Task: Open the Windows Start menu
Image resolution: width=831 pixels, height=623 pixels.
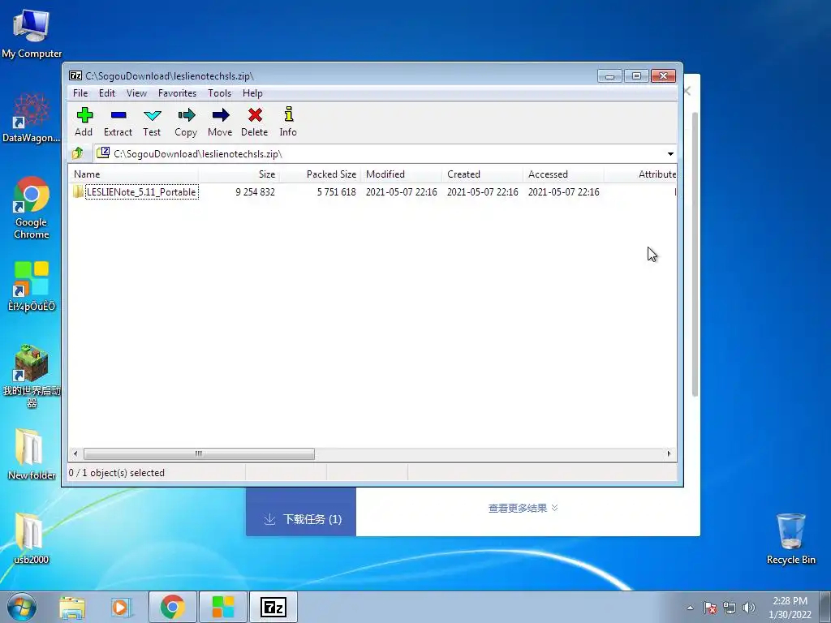Action: tap(22, 607)
